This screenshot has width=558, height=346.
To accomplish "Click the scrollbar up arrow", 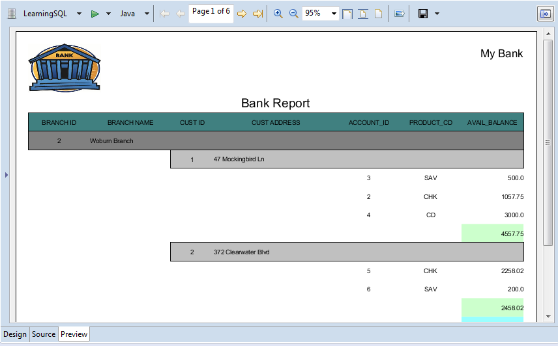I will [x=548, y=34].
